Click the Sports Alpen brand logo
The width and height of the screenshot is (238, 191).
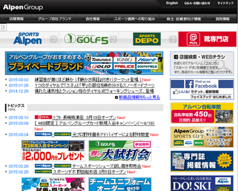pos(28,39)
